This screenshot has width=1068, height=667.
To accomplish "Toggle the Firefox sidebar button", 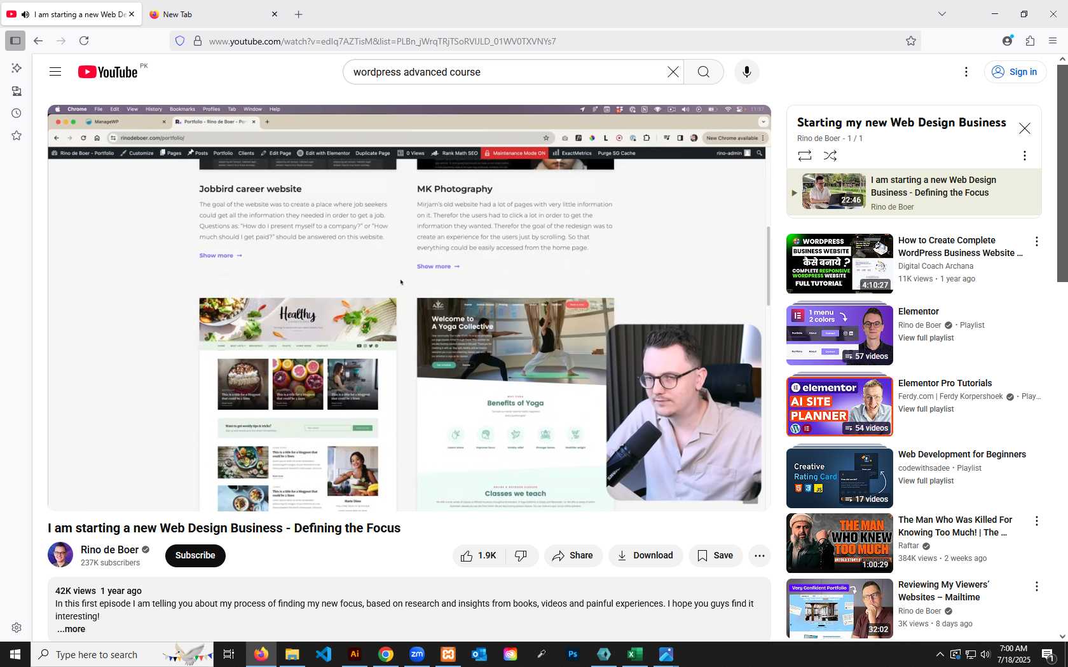I will [15, 41].
